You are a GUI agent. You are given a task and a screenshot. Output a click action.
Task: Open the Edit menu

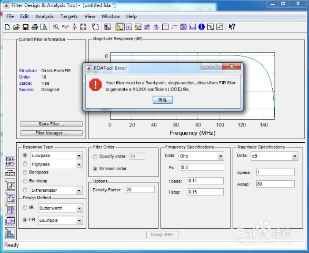(24, 16)
